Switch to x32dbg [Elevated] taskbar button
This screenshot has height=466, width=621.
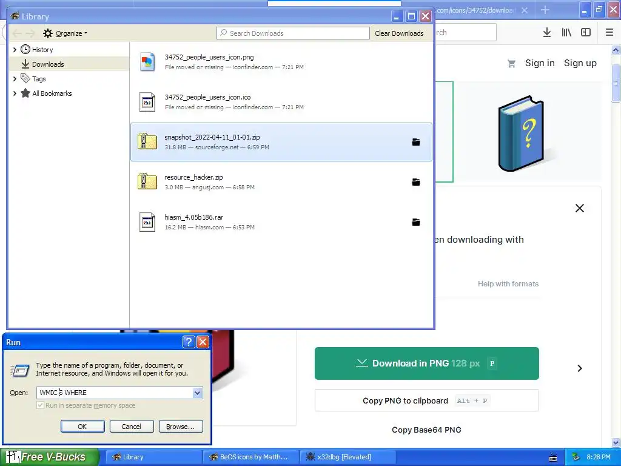click(348, 457)
